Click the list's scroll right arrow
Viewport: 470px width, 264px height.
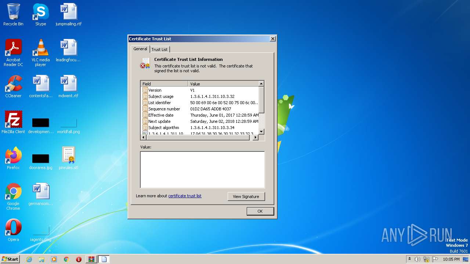point(256,137)
